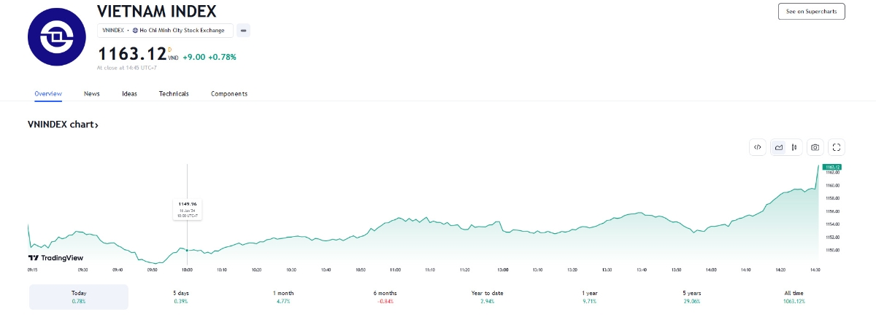Image resolution: width=876 pixels, height=325 pixels.
Task: Open the Technicals tab
Action: (174, 94)
